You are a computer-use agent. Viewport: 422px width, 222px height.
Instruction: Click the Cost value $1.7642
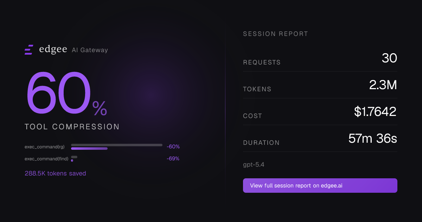click(375, 112)
